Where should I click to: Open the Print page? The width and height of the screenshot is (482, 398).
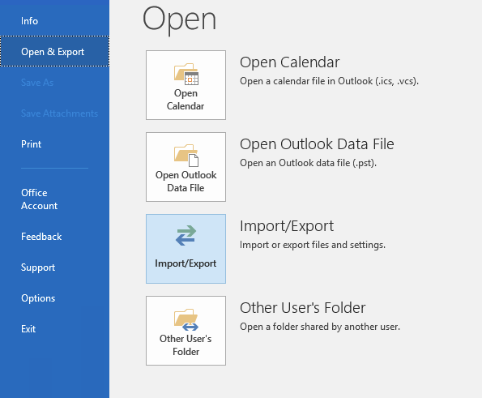point(31,144)
